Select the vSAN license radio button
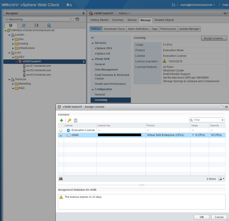 [x=61, y=135]
